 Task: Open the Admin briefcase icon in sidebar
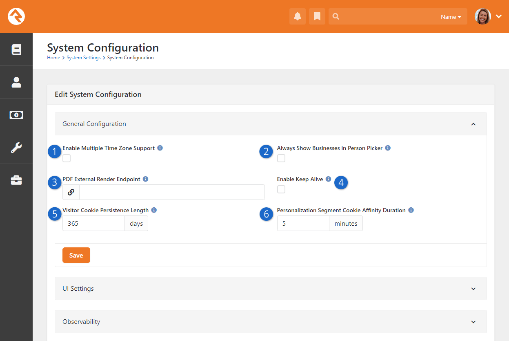[16, 180]
